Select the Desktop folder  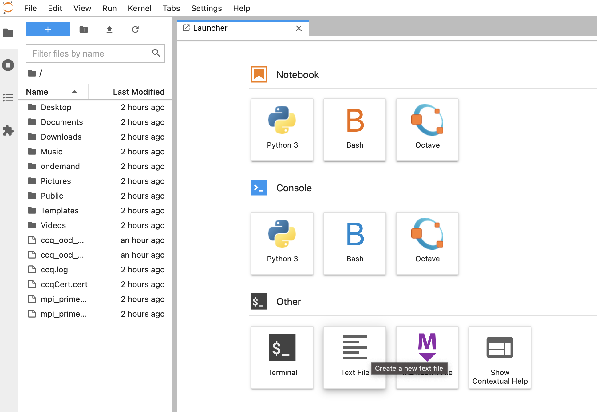click(95, 107)
